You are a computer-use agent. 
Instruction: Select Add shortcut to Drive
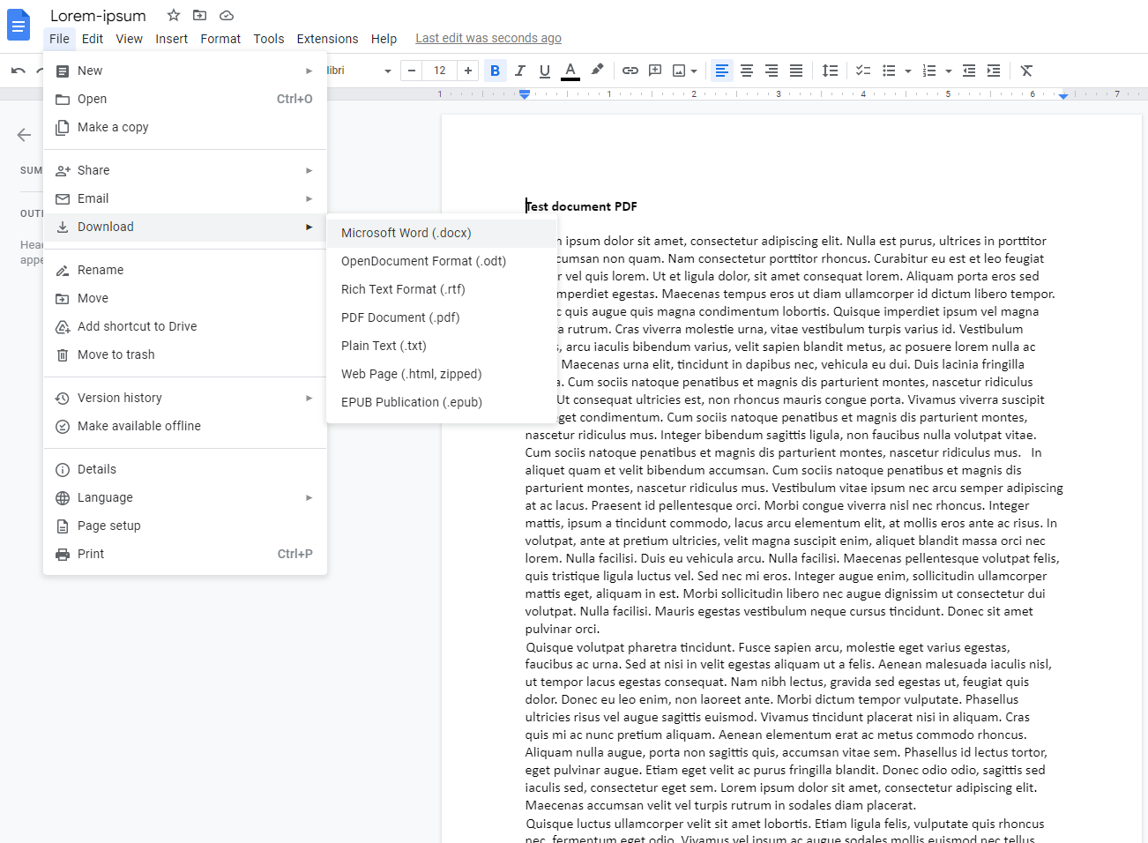tap(185, 326)
